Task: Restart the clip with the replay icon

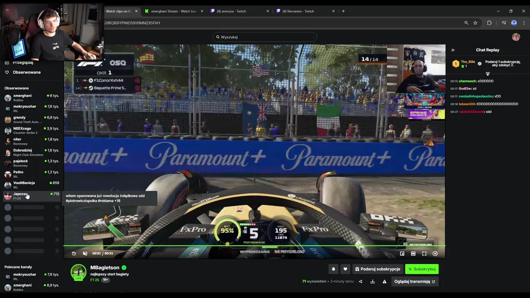Action: [74, 253]
